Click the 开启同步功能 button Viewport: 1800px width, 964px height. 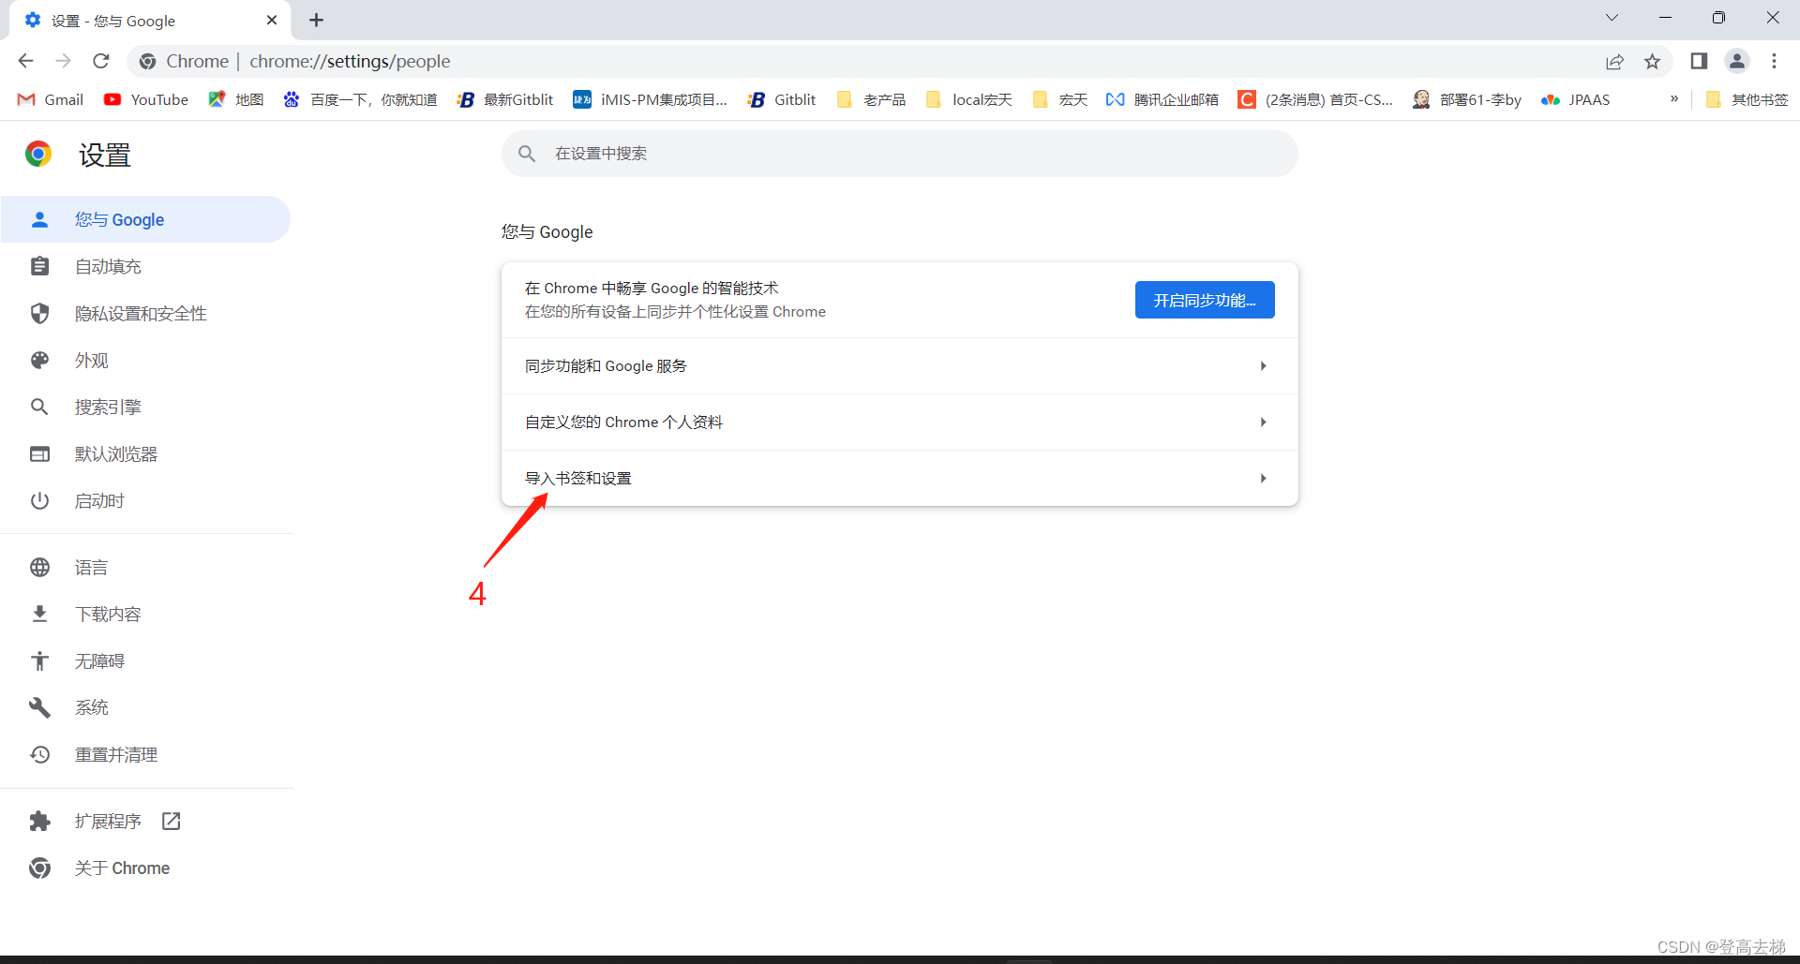tap(1205, 300)
